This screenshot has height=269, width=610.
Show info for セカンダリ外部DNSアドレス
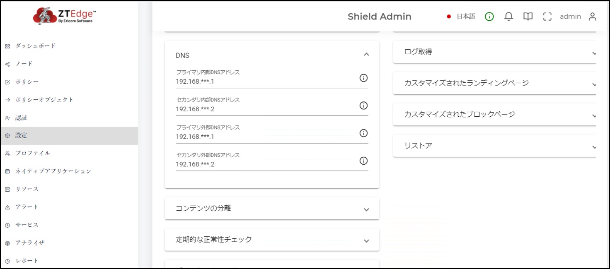coord(363,161)
